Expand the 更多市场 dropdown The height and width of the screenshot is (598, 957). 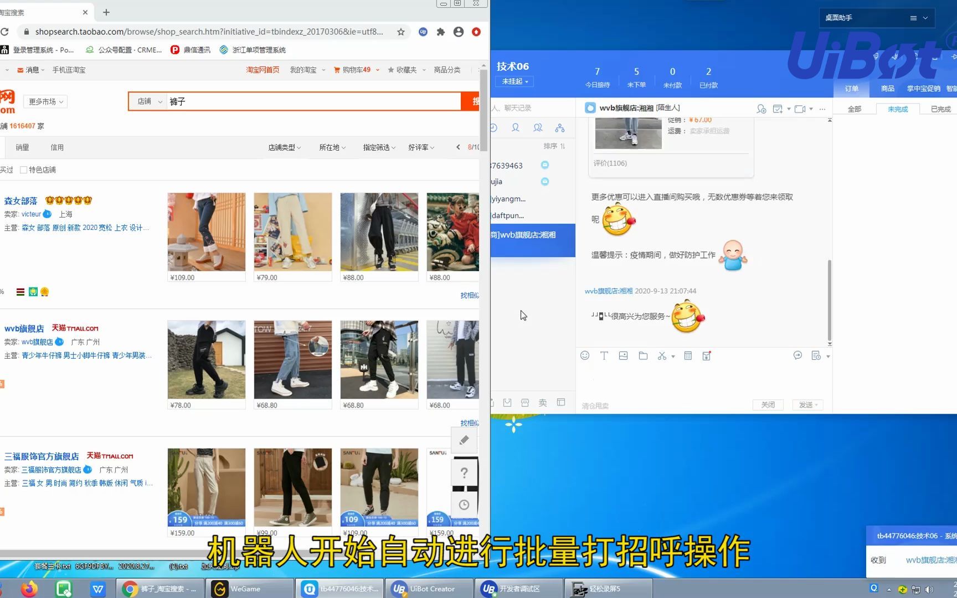(x=45, y=101)
